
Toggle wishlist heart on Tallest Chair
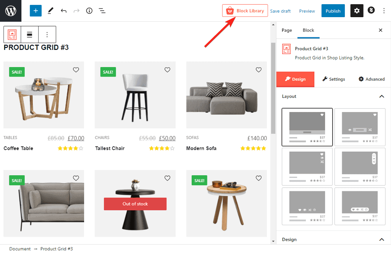(x=167, y=70)
